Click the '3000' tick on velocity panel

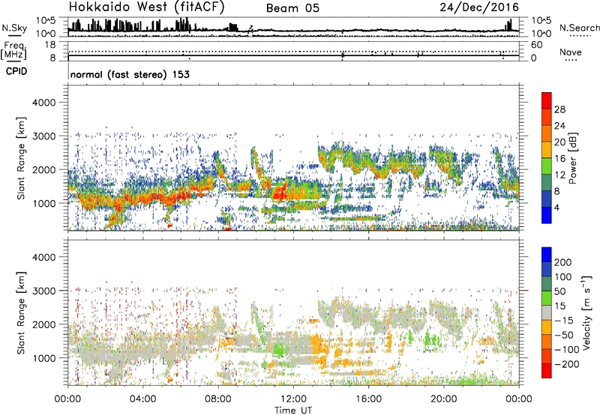click(x=43, y=291)
